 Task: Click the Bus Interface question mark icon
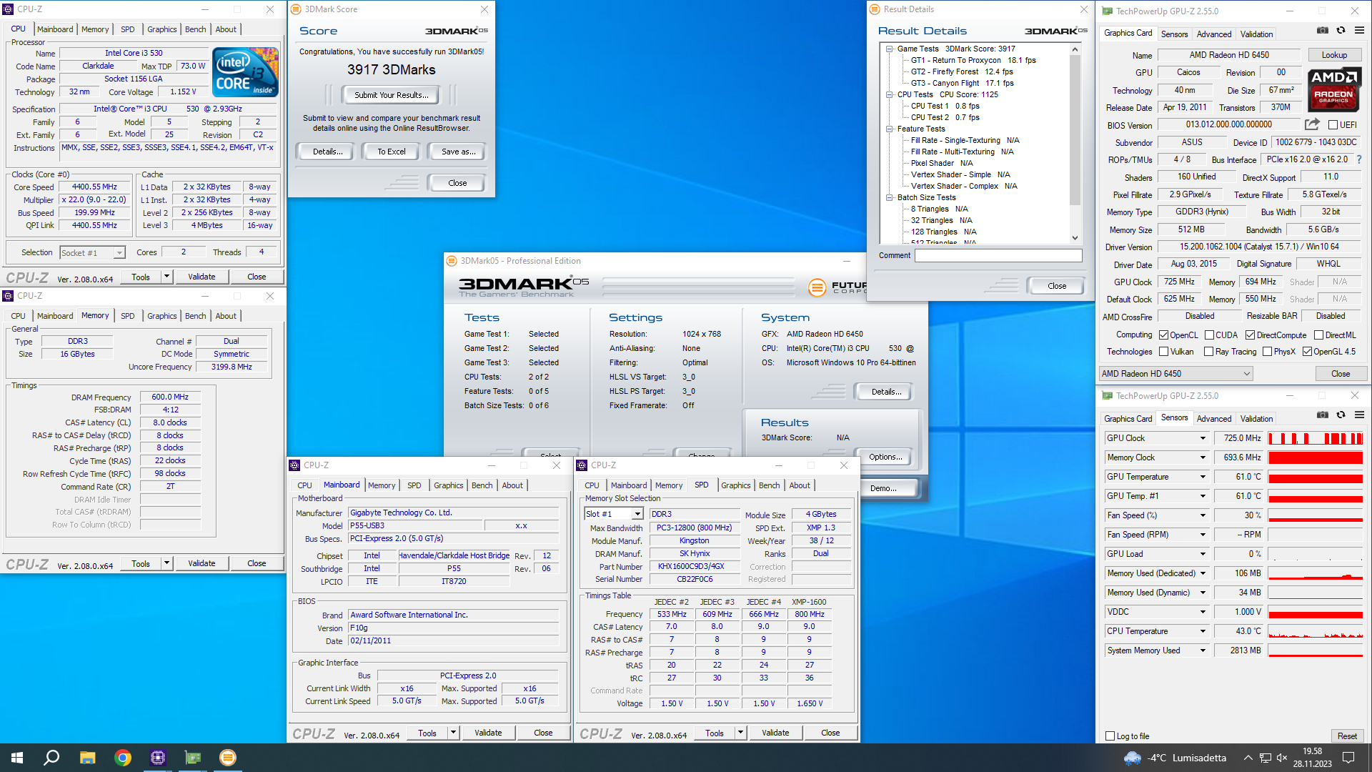pyautogui.click(x=1359, y=160)
